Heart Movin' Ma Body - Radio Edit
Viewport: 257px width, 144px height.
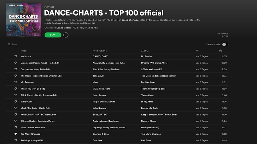pyautogui.click(x=16, y=108)
